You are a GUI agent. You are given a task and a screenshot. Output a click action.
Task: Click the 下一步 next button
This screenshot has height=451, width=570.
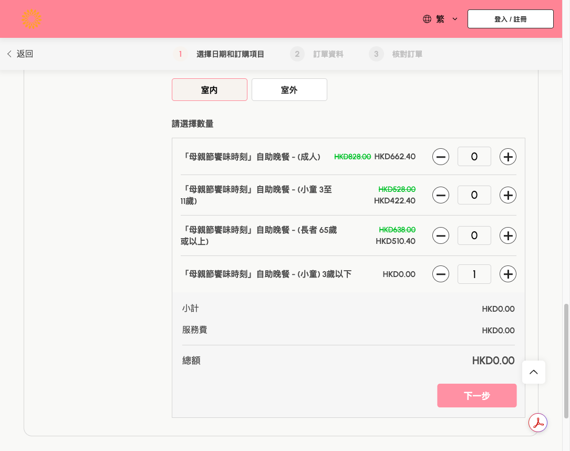coord(477,396)
